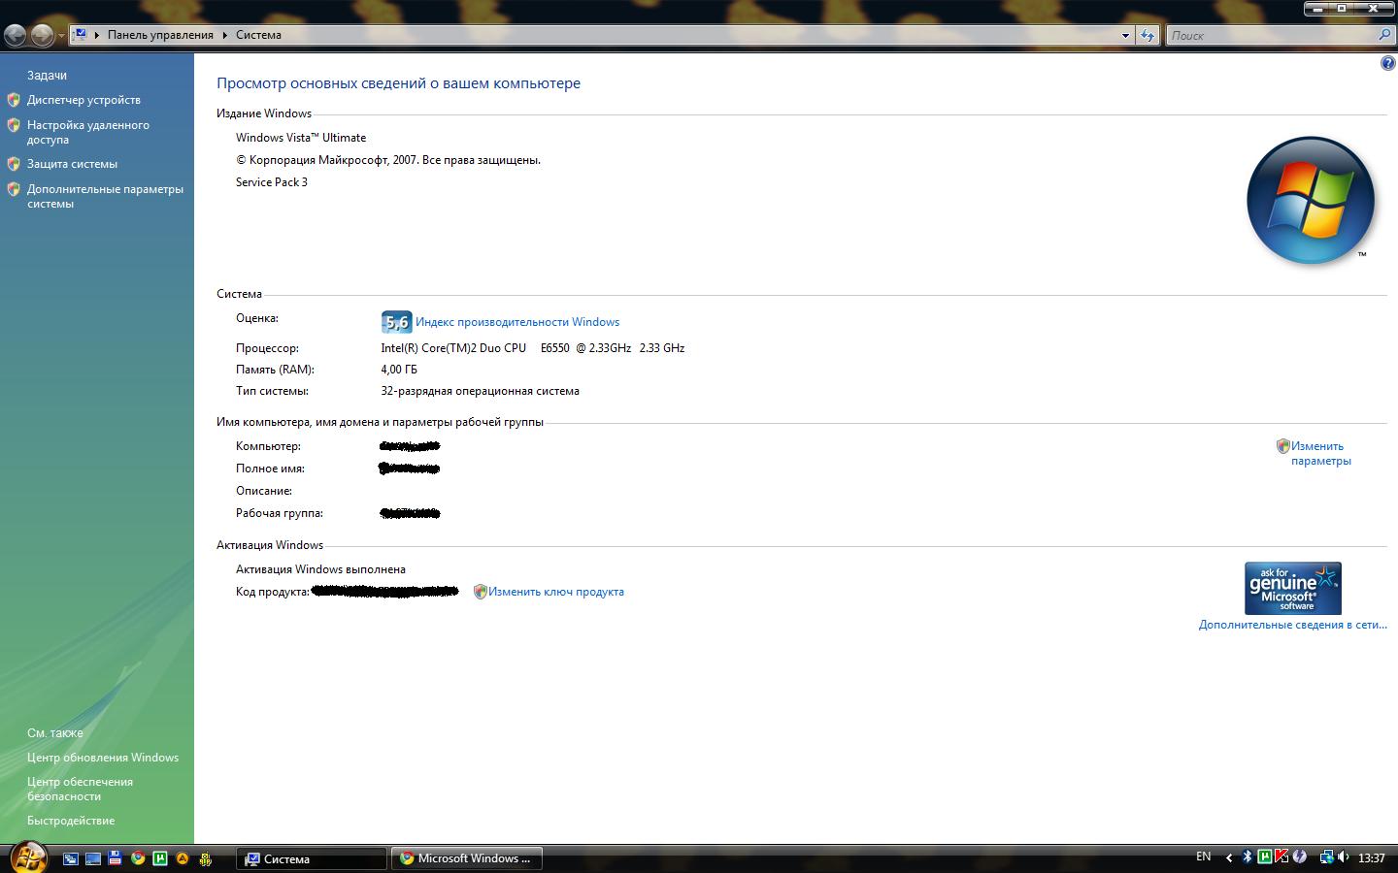This screenshot has width=1398, height=873.
Task: Launch uTorrent from quick launch
Action: coord(160,858)
